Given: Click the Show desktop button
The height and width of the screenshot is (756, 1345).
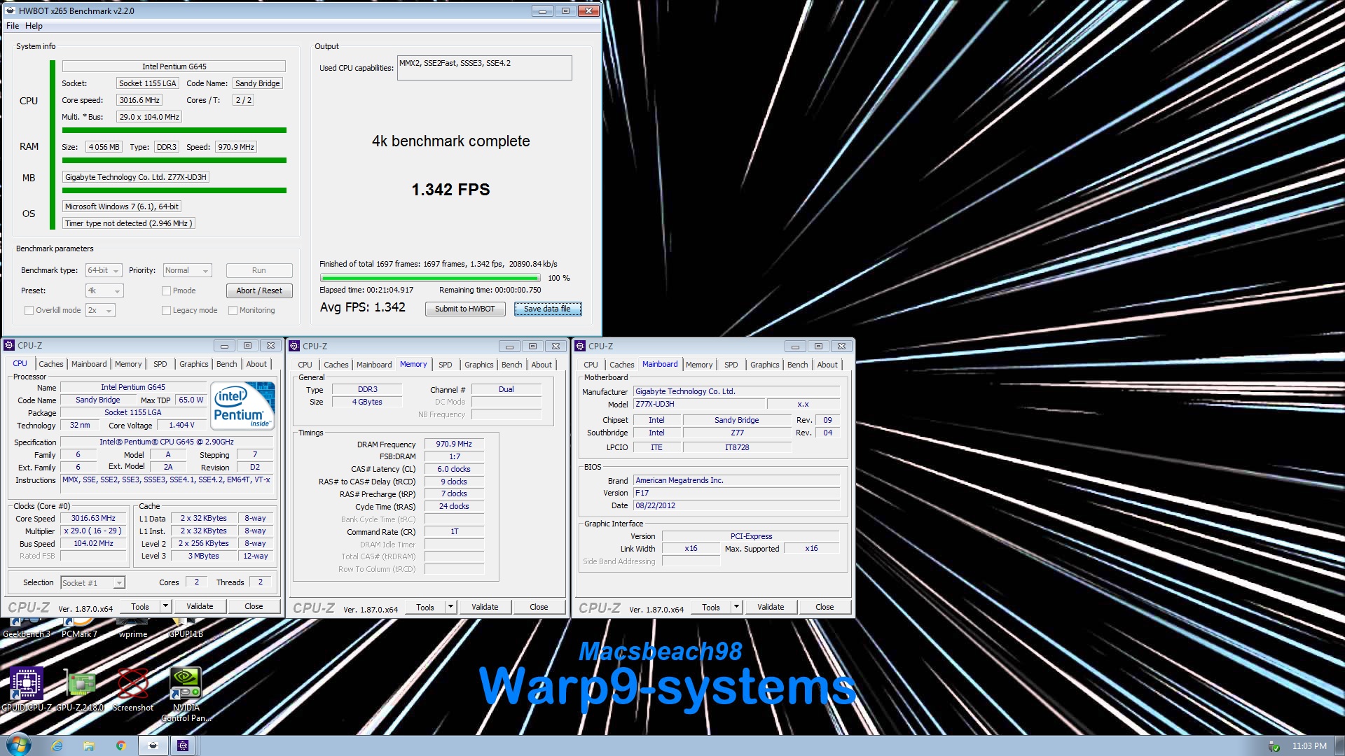Looking at the screenshot, I should click(1340, 745).
